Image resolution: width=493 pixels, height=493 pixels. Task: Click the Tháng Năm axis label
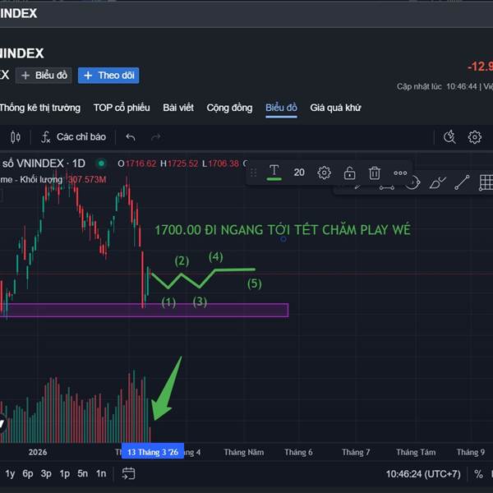(244, 452)
